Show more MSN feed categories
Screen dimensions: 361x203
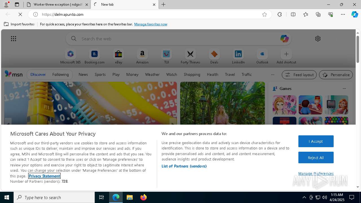point(272,75)
